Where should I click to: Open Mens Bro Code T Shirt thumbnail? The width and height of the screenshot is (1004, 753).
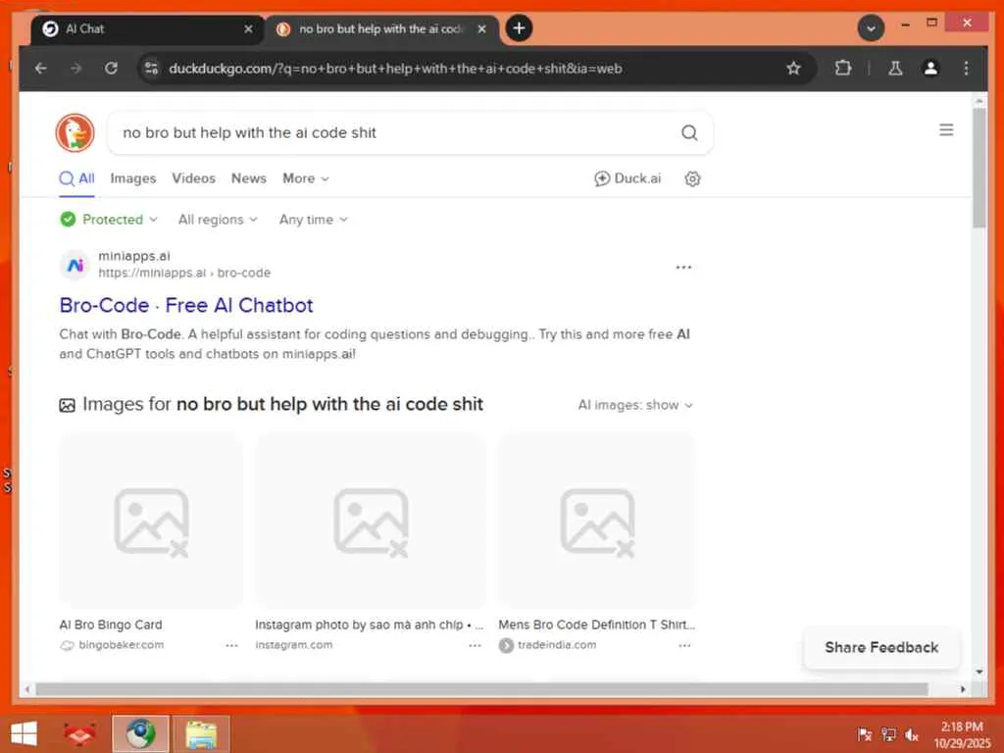597,520
